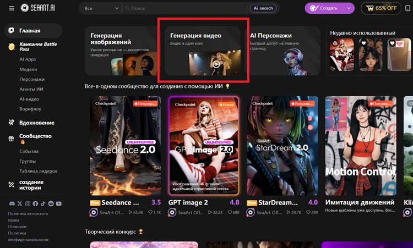Screen dimensions: 413x248
Task: Click the purple 'Создать' button
Action: 324,8
